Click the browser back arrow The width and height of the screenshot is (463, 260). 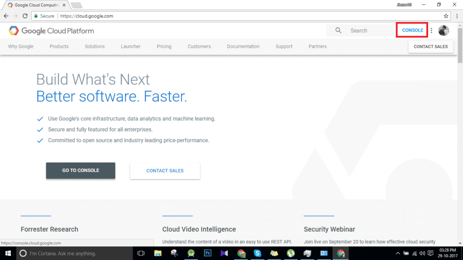pos(6,16)
